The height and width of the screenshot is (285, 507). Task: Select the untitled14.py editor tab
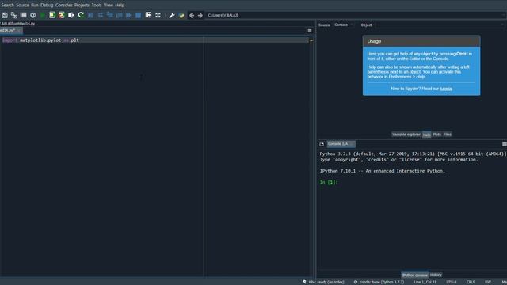[x=11, y=30]
